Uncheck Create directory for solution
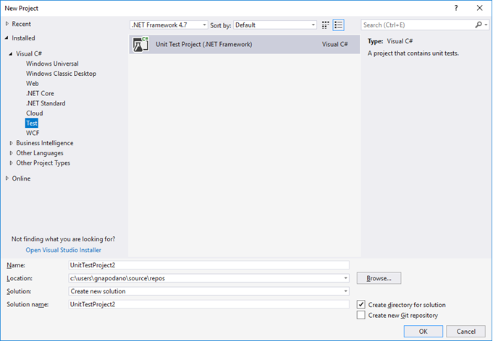 361,304
